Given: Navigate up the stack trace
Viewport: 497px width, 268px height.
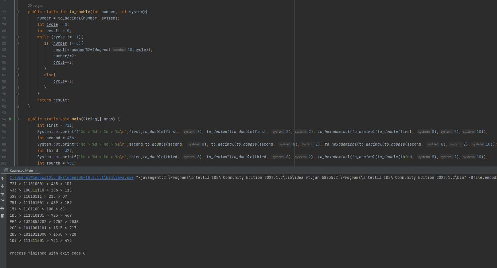Looking at the screenshot, I should pyautogui.click(x=2, y=179).
